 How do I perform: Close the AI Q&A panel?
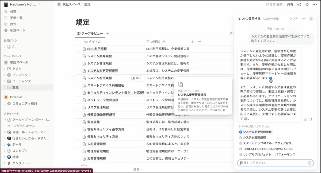[x=311, y=19]
